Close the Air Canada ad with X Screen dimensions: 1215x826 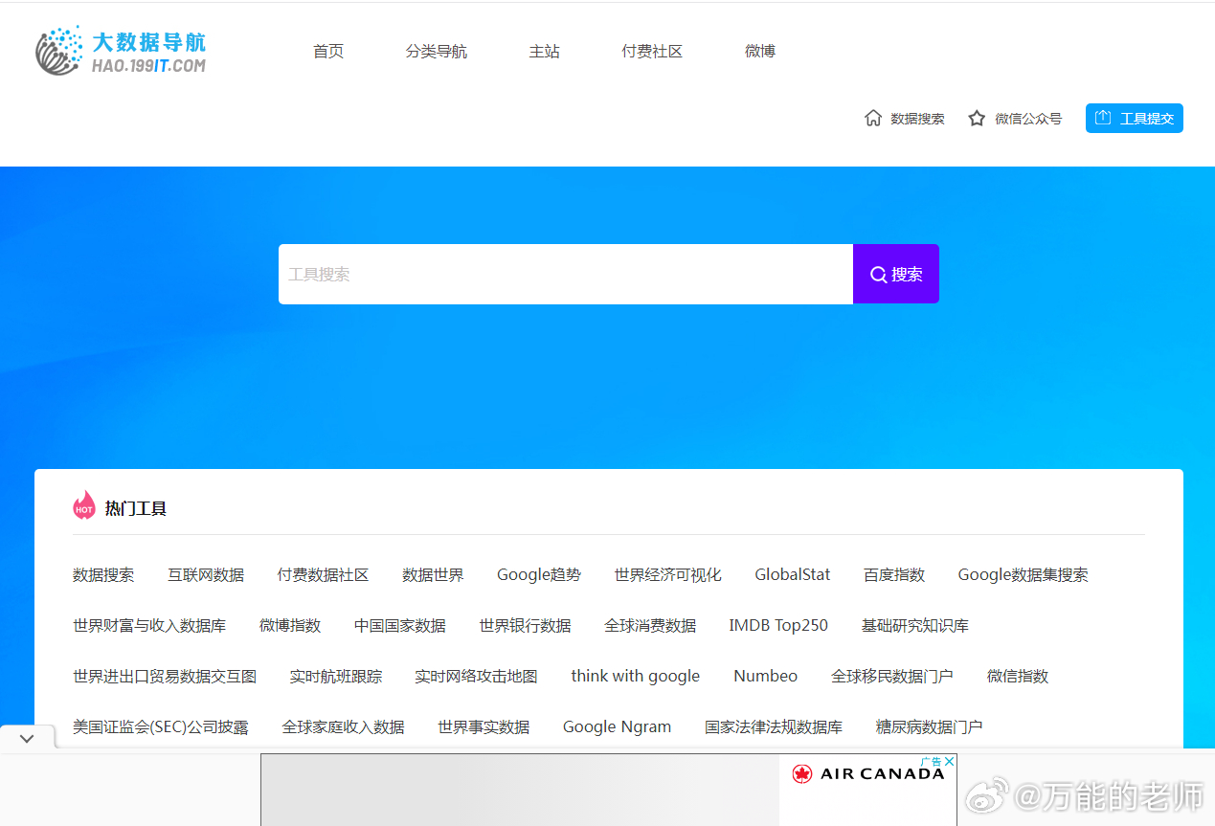pyautogui.click(x=949, y=762)
